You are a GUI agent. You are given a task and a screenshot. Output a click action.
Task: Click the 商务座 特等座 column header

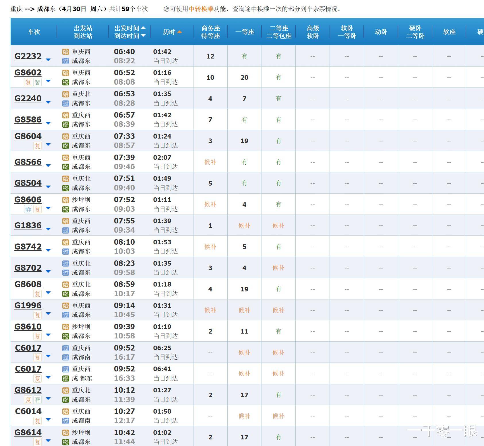(210, 32)
